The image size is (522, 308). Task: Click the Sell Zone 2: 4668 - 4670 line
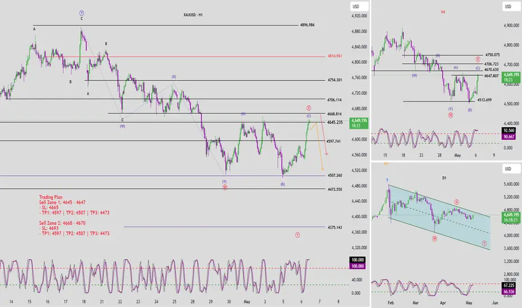pyautogui.click(x=62, y=223)
